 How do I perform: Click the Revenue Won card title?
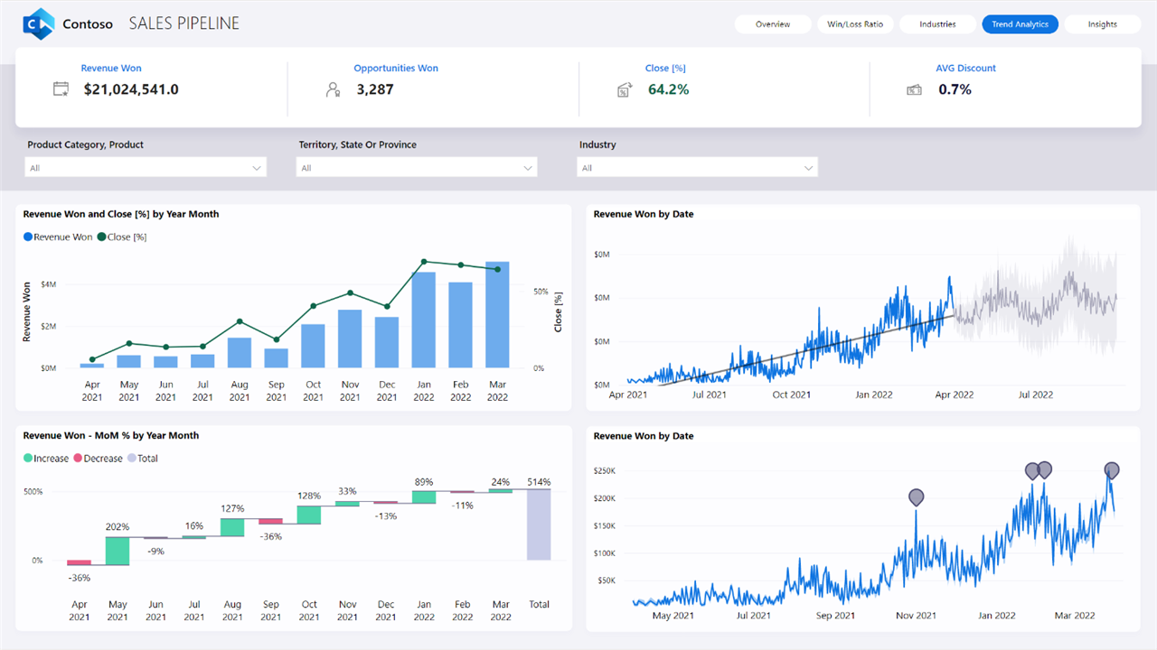coord(111,69)
